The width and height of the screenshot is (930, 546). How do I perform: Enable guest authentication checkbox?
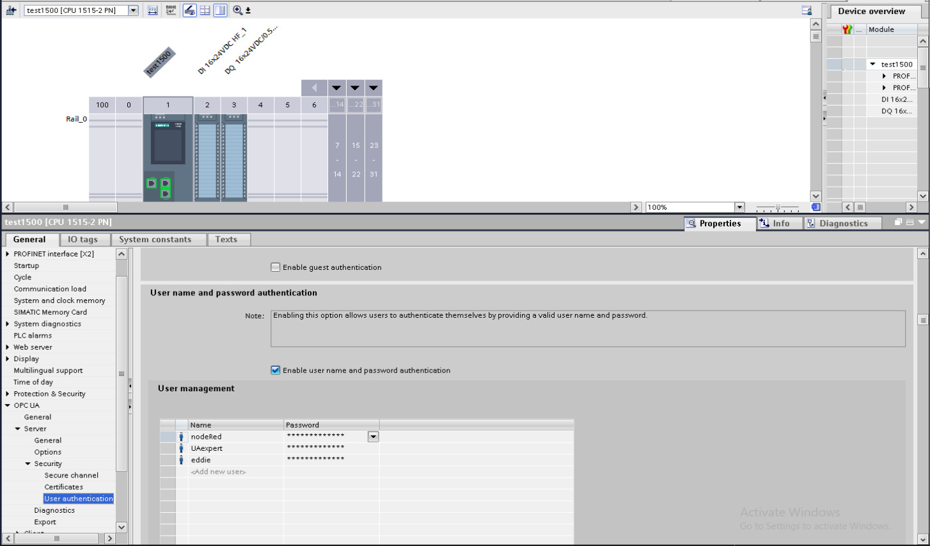[x=276, y=267]
